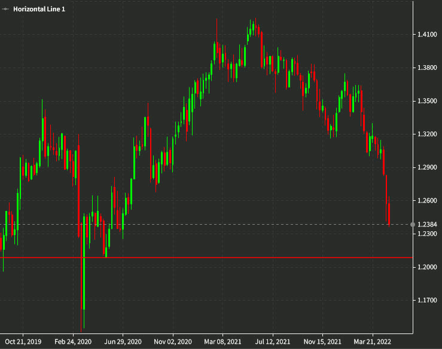Click the 1.4100 price axis label
442x349 pixels.
427,35
